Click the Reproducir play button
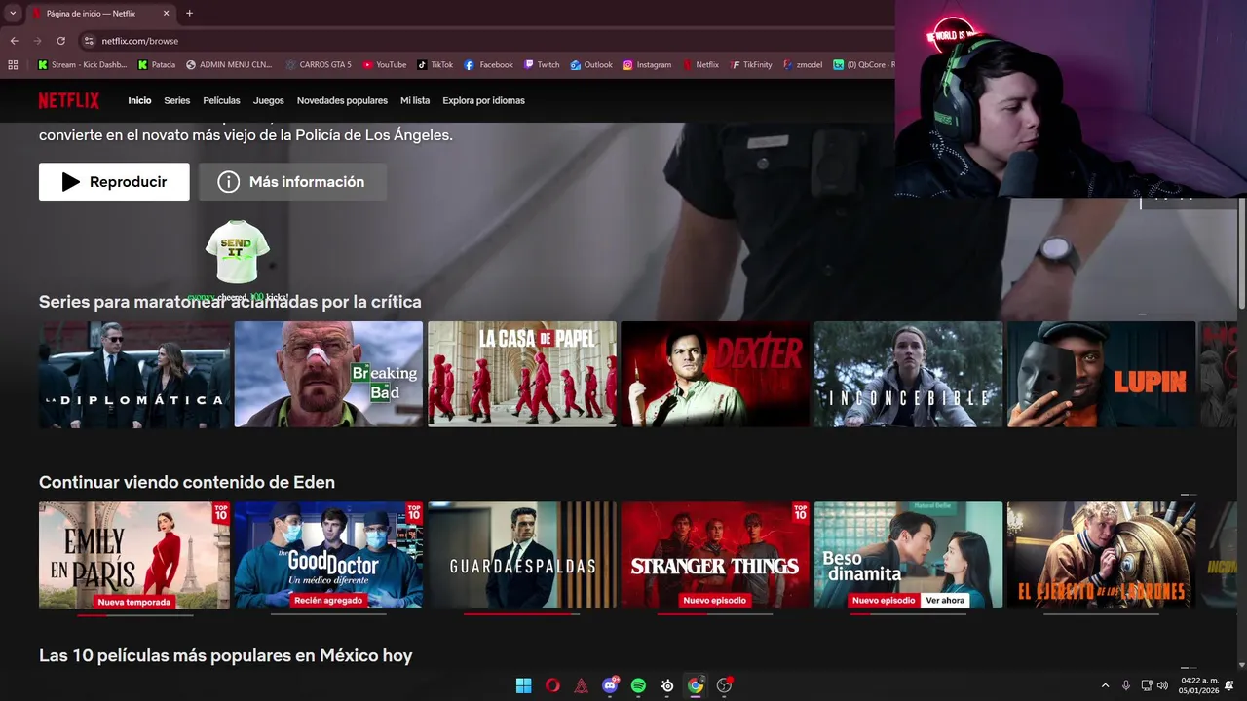The image size is (1247, 701). click(114, 182)
